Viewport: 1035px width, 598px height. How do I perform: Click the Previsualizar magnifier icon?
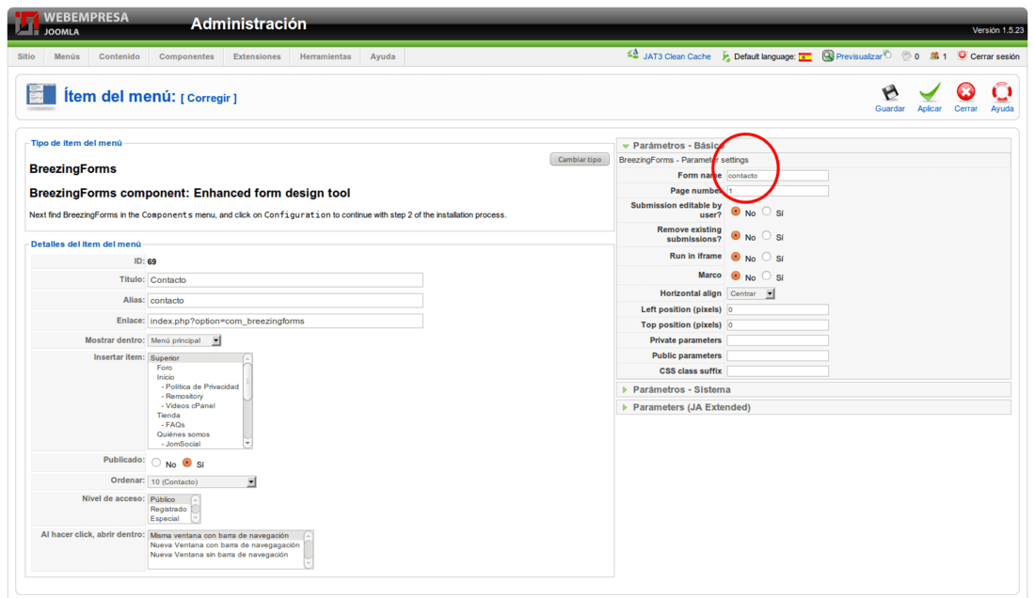tap(828, 56)
